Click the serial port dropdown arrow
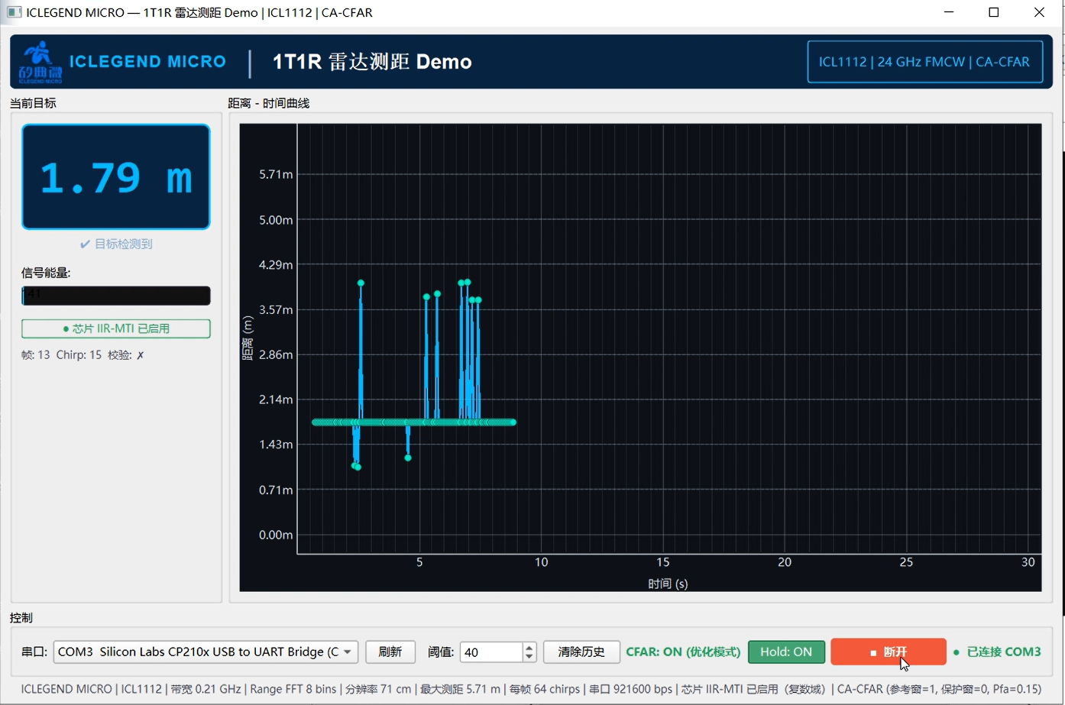Image resolution: width=1065 pixels, height=705 pixels. (x=348, y=652)
